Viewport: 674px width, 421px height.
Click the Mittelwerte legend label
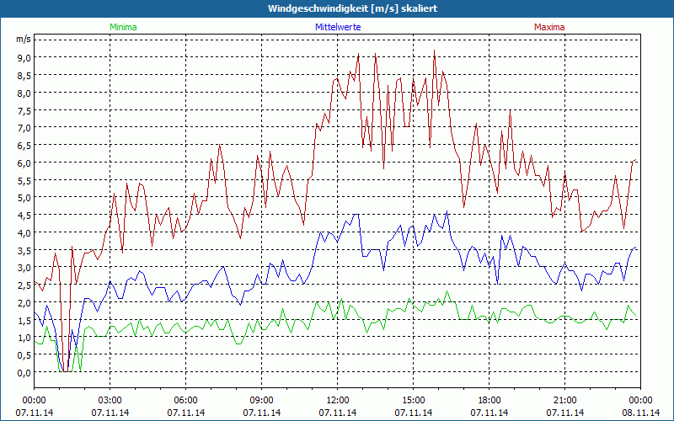click(x=338, y=27)
